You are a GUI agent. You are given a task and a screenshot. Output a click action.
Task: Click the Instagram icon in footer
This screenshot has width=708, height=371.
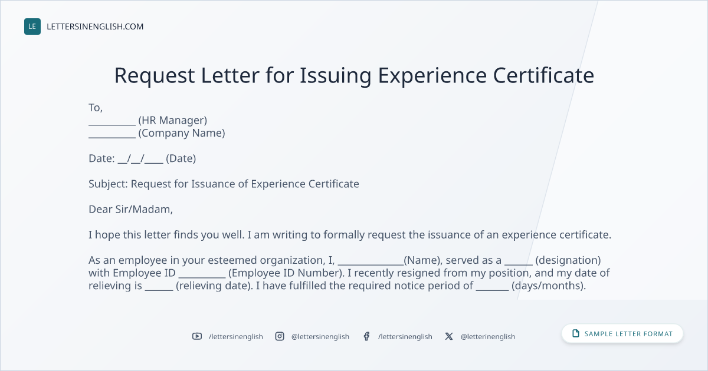click(x=280, y=336)
